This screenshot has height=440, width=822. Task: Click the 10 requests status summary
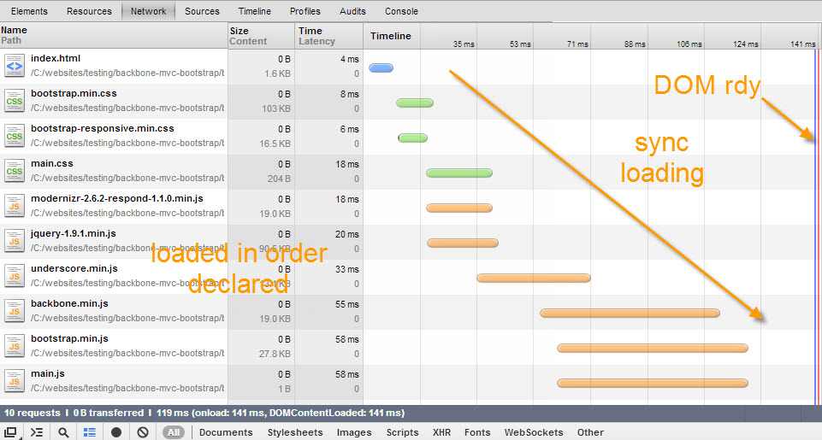33,413
